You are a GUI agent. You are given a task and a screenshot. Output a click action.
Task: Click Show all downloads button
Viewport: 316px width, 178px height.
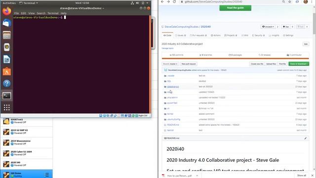point(302,176)
